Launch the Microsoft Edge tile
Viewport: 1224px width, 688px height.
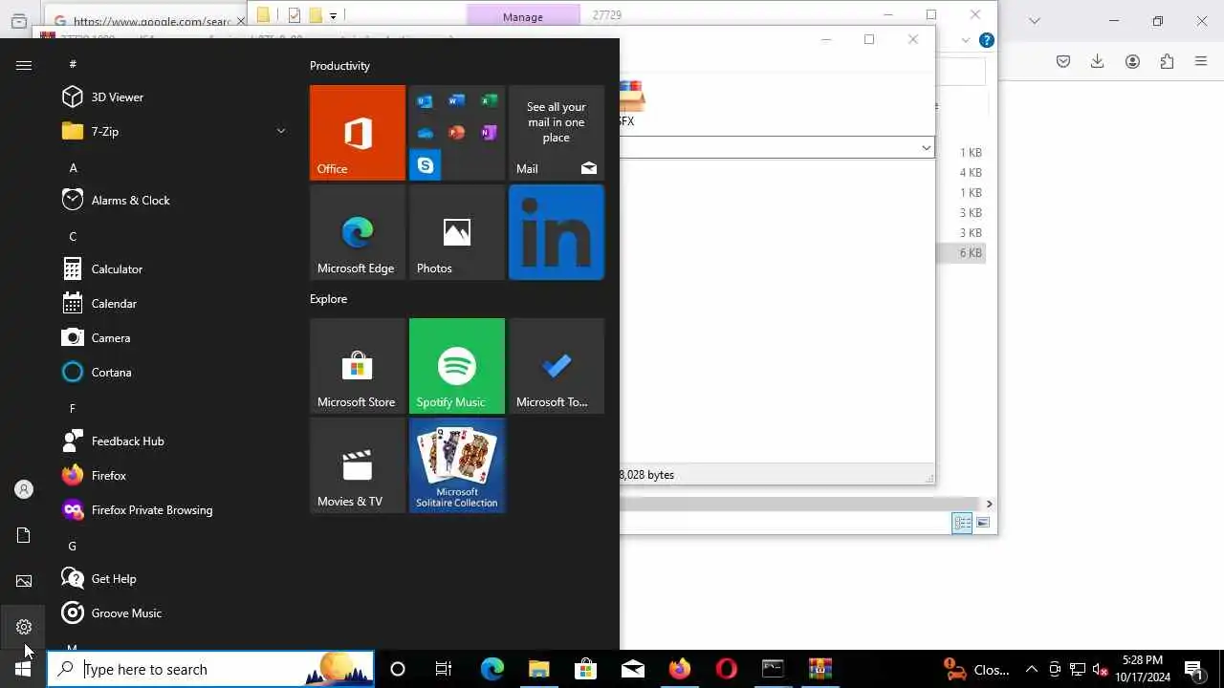pos(358,232)
